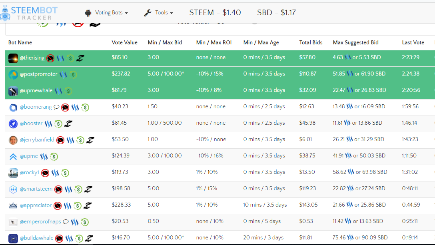Click the dollar icon on @rocky1 row
The width and height of the screenshot is (435, 245).
click(x=65, y=173)
